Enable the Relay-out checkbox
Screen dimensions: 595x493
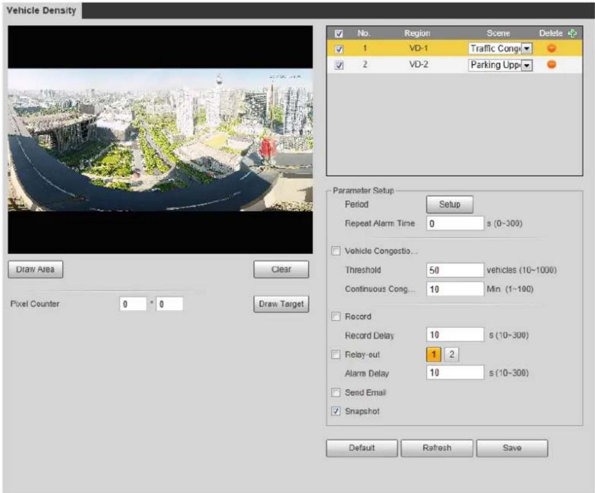point(336,354)
